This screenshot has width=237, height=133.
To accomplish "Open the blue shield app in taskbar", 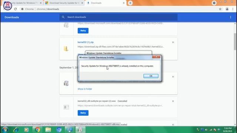I will coord(59,130).
